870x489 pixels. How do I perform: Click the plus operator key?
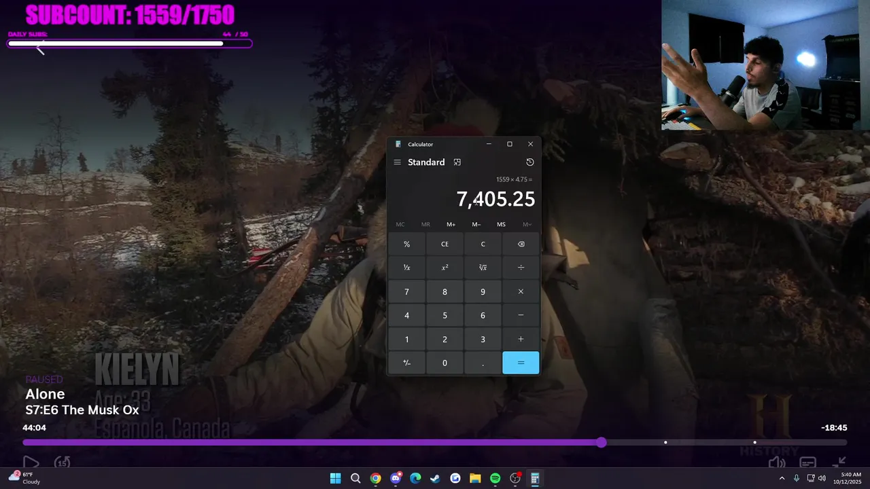(521, 339)
